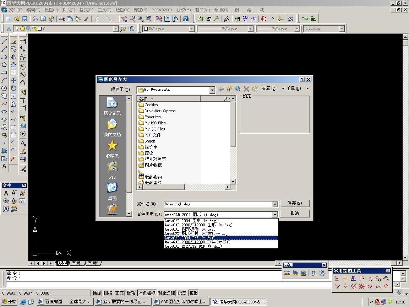
Task: Click the Text tool icon in top toolbar
Action: coord(305,19)
